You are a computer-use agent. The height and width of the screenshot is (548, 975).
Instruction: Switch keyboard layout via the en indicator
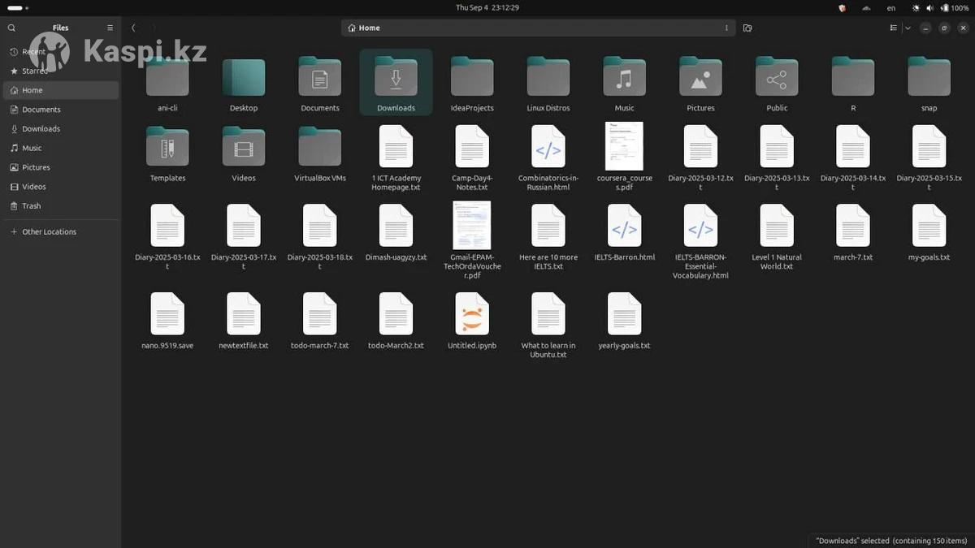[891, 7]
